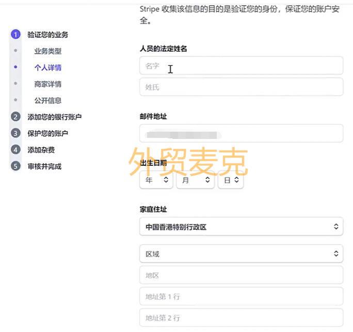Open 公开信息 sidebar step
Viewport: 353px width, 332px height.
point(48,101)
